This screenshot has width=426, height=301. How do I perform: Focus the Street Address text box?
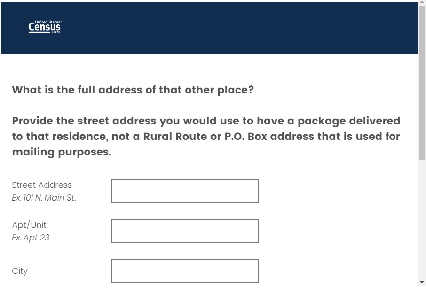point(185,191)
